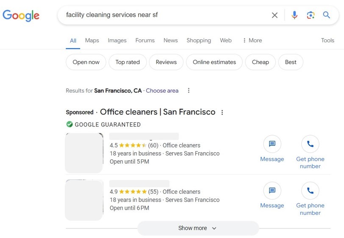344x238 pixels.
Task: Switch to the Maps tab
Action: 92,40
